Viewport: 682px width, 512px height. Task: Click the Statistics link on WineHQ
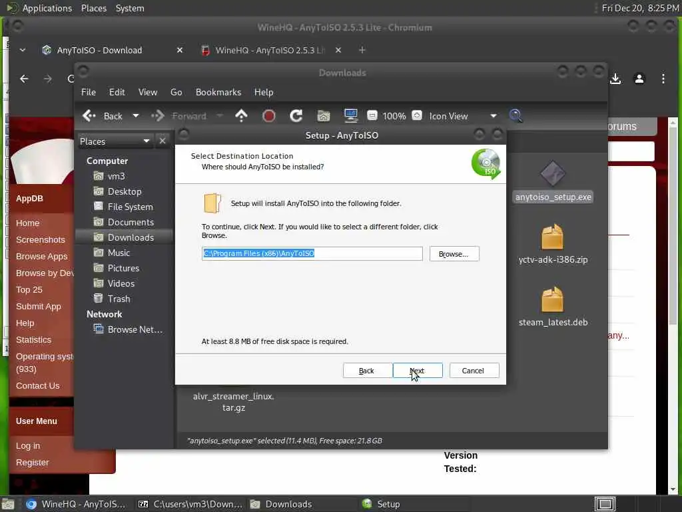[x=33, y=339]
